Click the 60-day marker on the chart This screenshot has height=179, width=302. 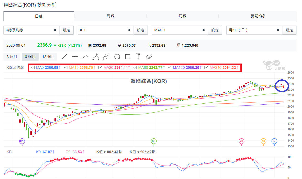pyautogui.click(x=153, y=141)
